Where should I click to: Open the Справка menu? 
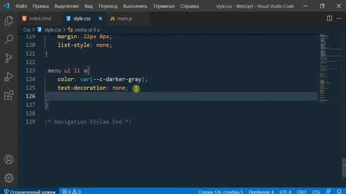click(190, 6)
